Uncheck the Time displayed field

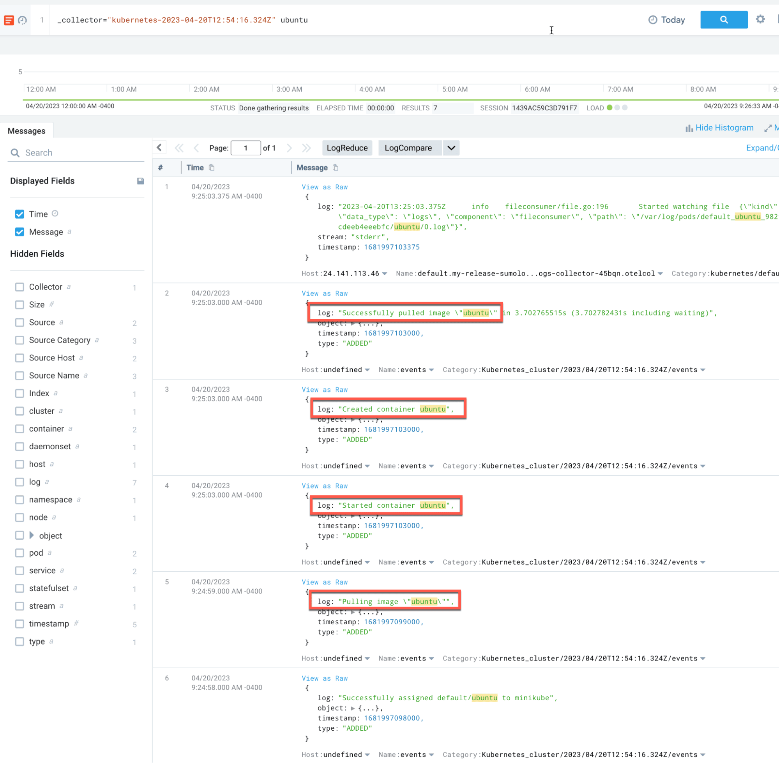click(19, 214)
